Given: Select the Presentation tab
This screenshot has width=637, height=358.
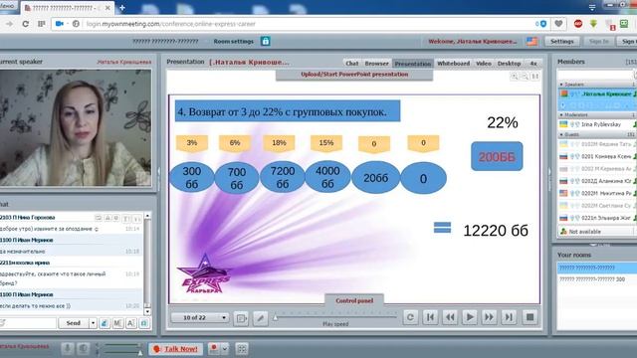Looking at the screenshot, I should [x=413, y=64].
